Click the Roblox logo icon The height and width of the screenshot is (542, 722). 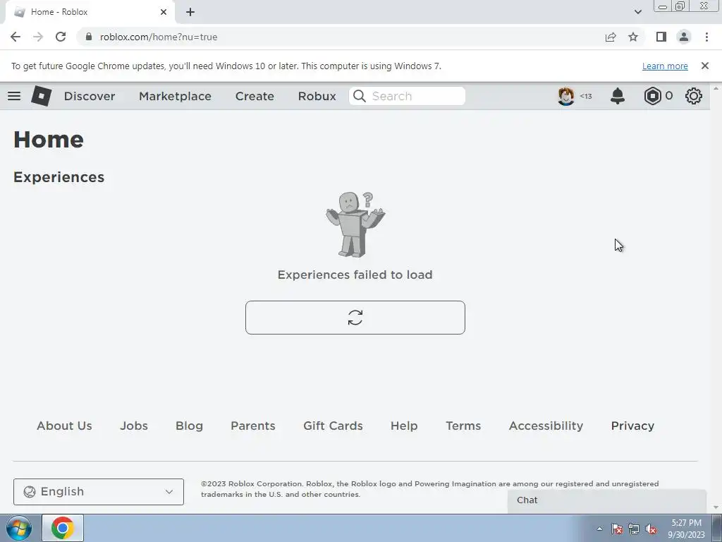click(42, 96)
